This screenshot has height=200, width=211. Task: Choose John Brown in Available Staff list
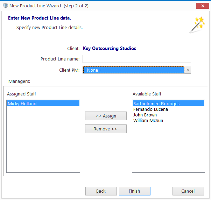[145, 115]
